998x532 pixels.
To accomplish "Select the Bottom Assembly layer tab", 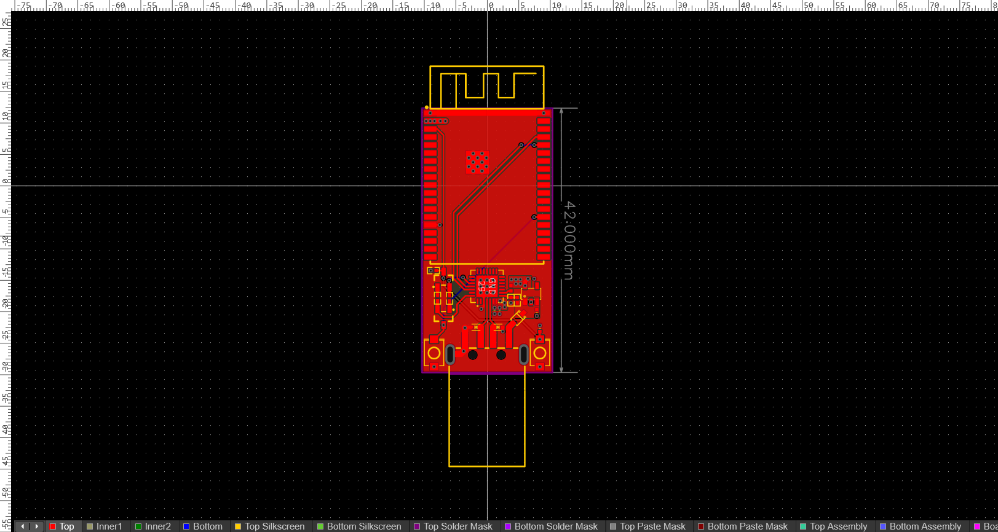I will coord(925,526).
